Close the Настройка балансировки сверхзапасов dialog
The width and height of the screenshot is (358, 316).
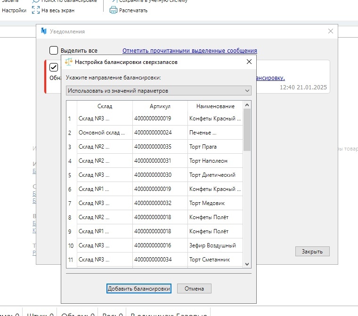coord(249,62)
